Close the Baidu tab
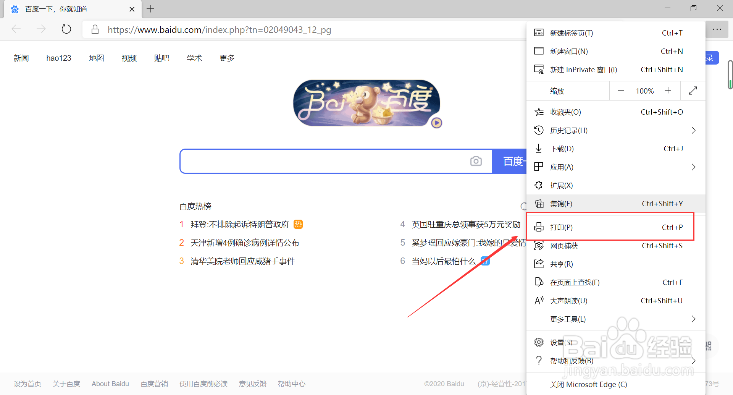Screen dimensions: 733x395 (132, 9)
